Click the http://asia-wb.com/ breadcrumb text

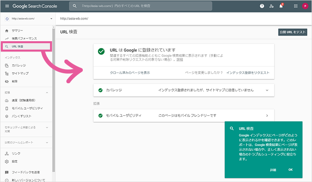74,18
